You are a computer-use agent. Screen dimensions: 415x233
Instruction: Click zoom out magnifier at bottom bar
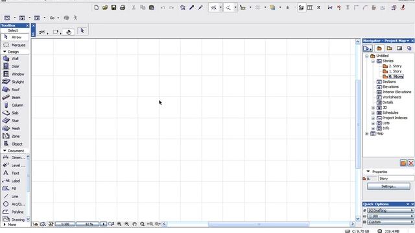(x=127, y=224)
